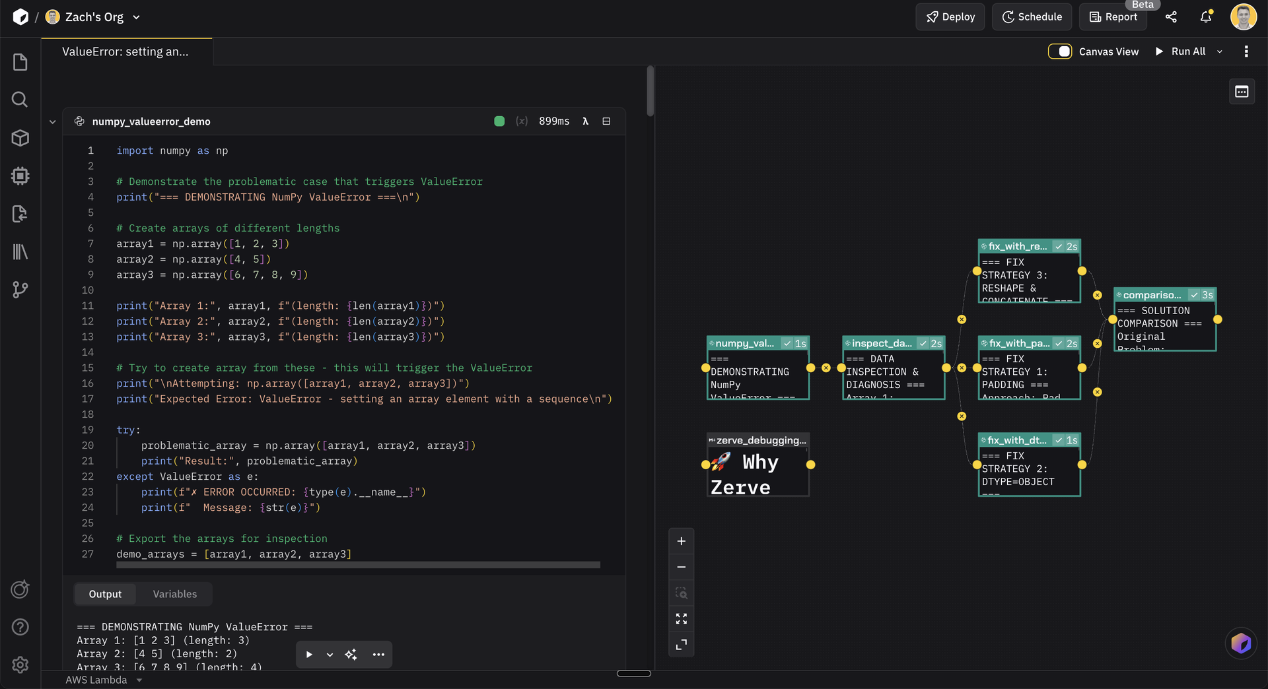
Task: Click the fit-to-view canvas icon
Action: (x=682, y=618)
